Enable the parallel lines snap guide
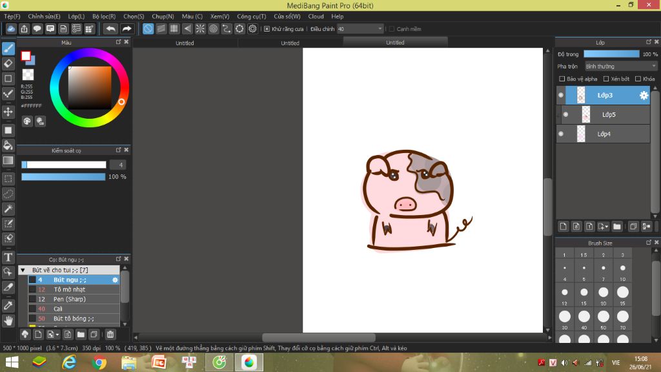The width and height of the screenshot is (661, 372). pos(161,28)
